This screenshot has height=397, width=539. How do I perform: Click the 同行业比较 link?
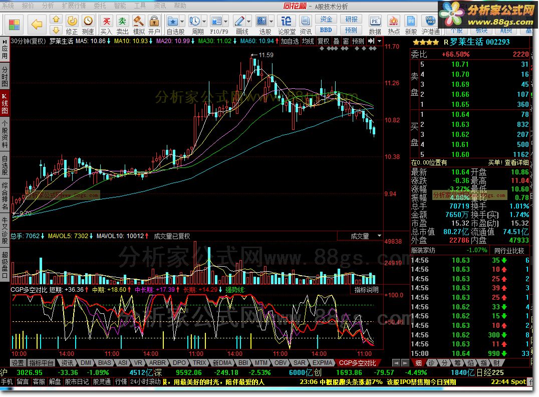point(509,251)
